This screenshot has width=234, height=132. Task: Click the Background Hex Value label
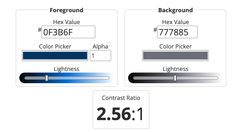click(175, 22)
